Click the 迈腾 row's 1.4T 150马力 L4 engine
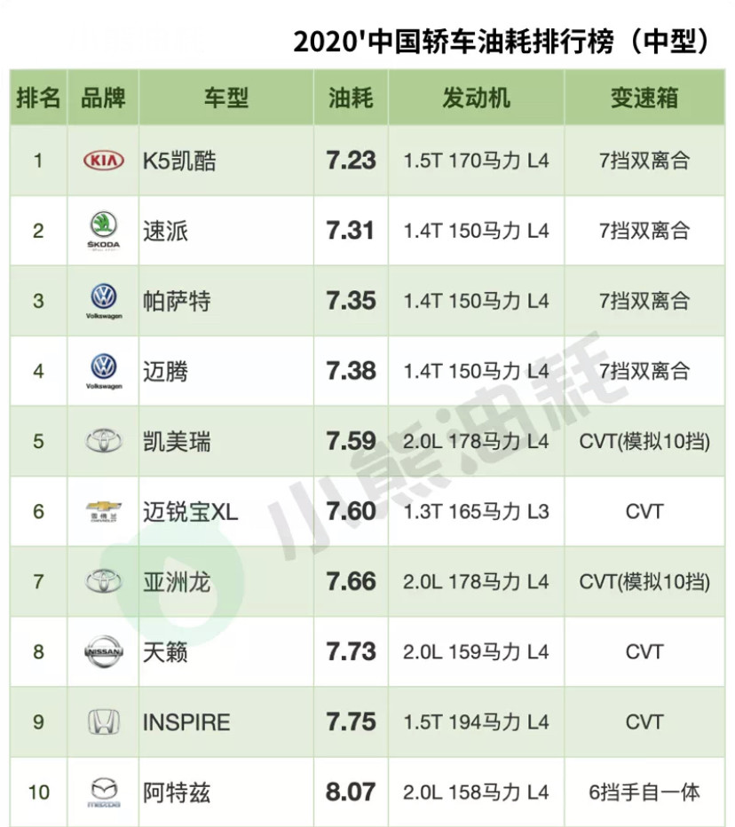Screen dimensions: 735x827 click(x=476, y=371)
